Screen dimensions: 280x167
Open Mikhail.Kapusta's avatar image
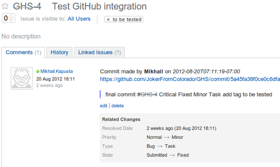(22, 78)
